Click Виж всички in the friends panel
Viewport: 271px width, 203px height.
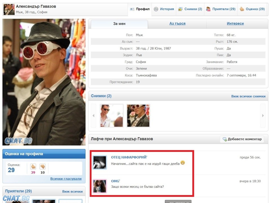72,191
